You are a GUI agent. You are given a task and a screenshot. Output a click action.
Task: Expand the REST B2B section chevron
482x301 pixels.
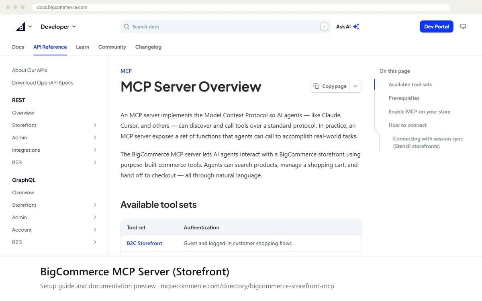click(x=95, y=163)
